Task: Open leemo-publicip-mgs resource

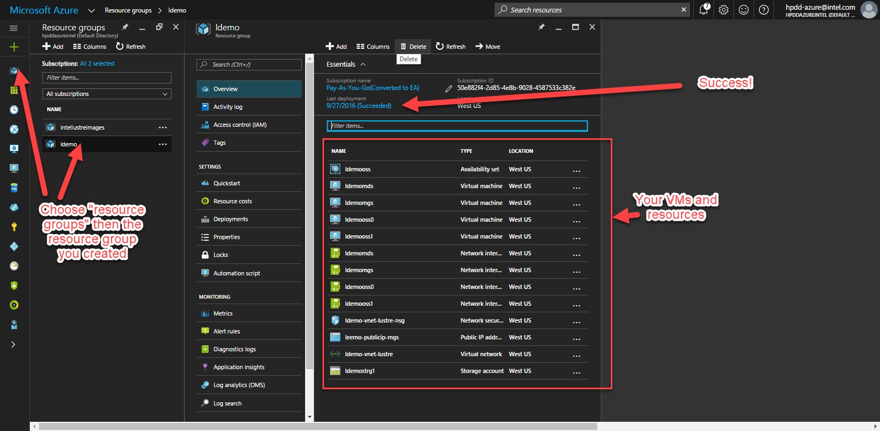Action: [x=456, y=337]
